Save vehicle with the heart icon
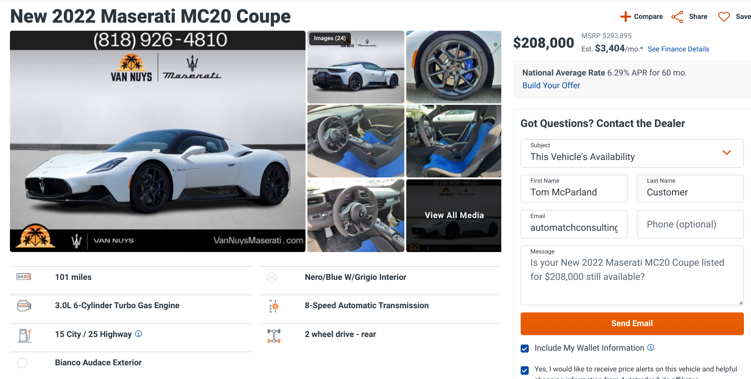 [724, 17]
